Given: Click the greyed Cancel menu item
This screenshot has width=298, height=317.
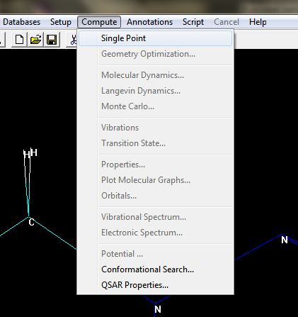Looking at the screenshot, I should (227, 22).
